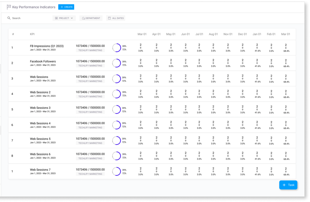Click the KPI column header

click(32, 34)
